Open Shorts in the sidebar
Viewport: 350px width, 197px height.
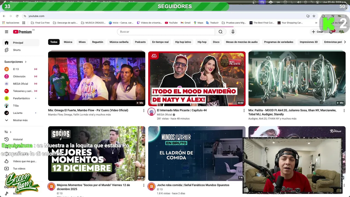pos(21,50)
